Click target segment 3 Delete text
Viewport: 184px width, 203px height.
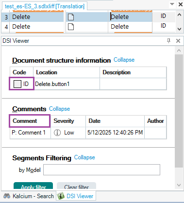point(120,17)
